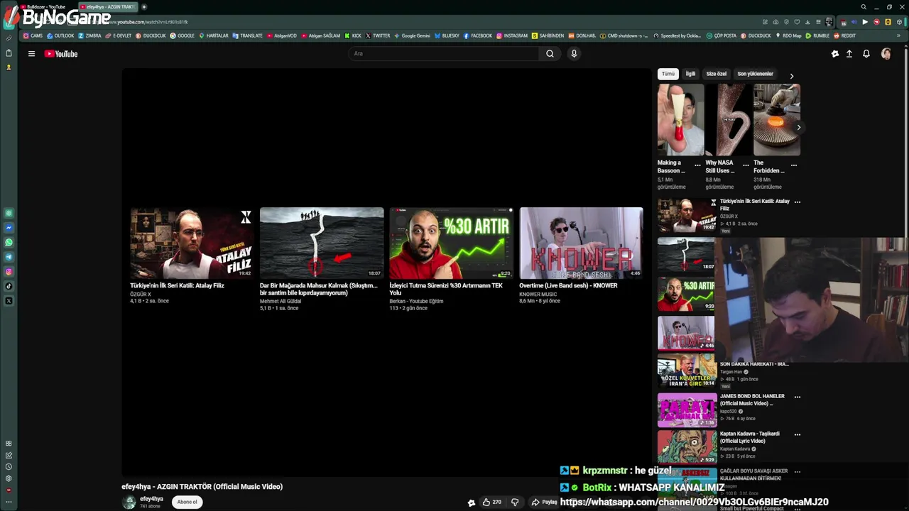Subscribe with the 'Abone ol' button
The height and width of the screenshot is (511, 909).
(187, 502)
